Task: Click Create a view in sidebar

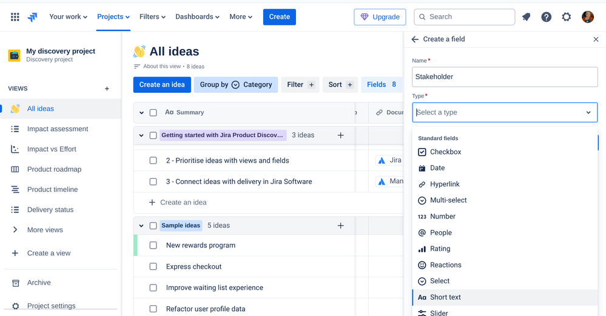Action: [x=60, y=254]
